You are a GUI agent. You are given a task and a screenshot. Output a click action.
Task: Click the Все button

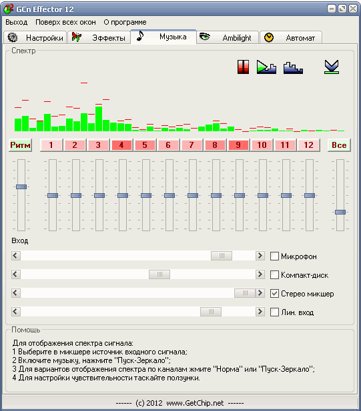(339, 145)
